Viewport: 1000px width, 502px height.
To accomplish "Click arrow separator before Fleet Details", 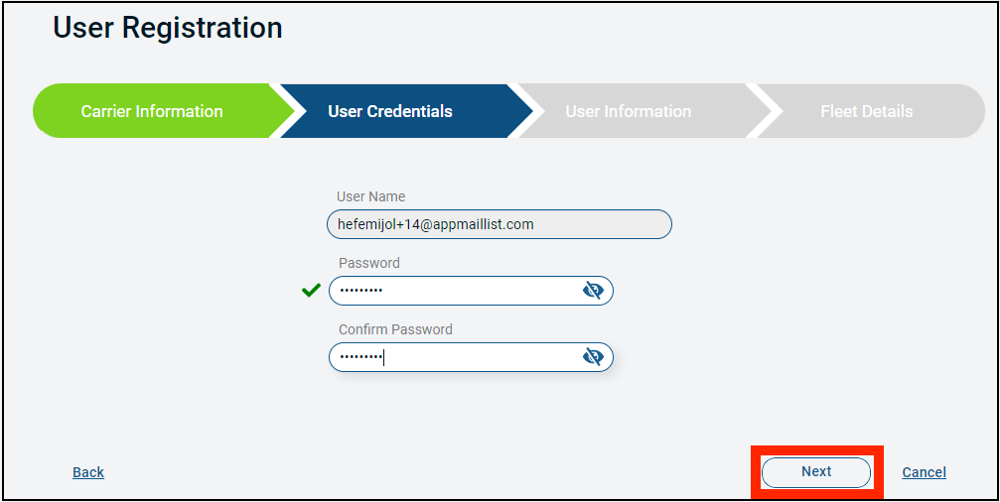I will point(759,111).
